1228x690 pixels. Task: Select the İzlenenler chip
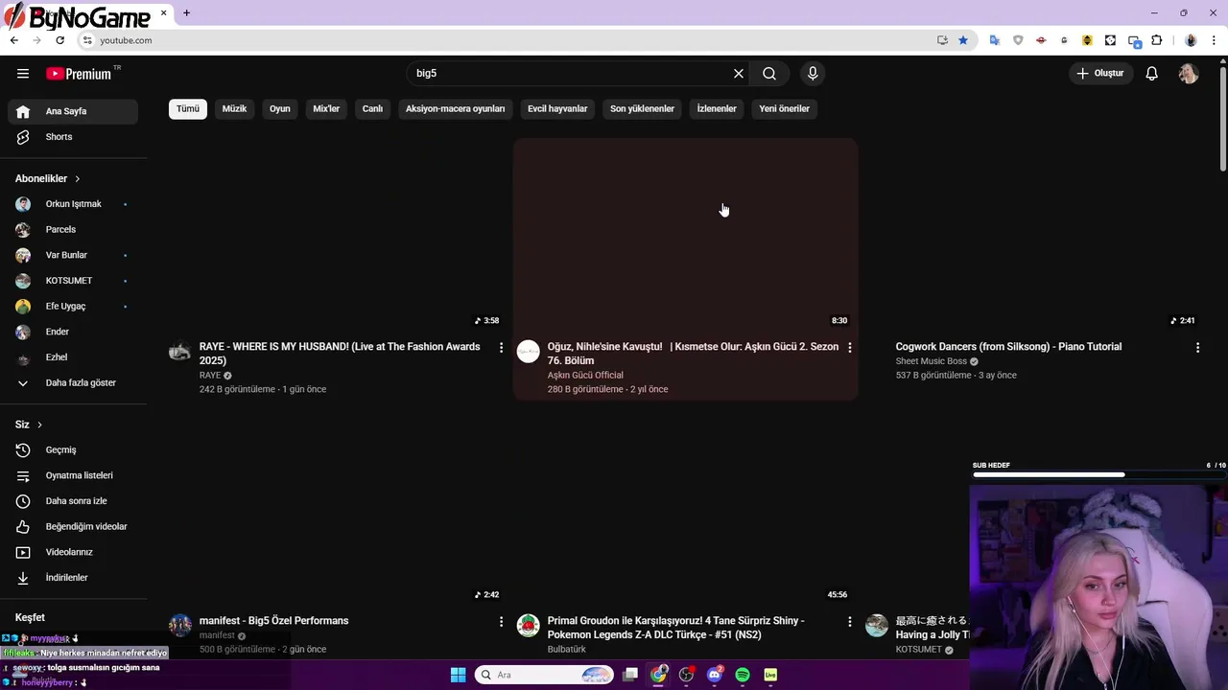717,109
